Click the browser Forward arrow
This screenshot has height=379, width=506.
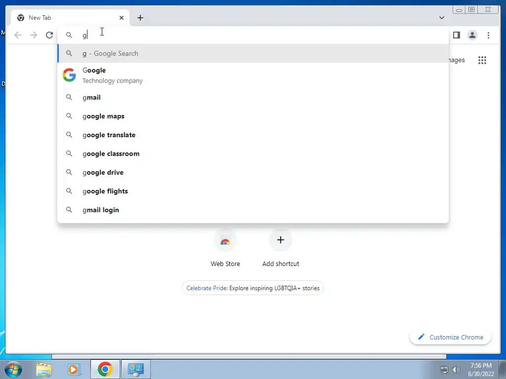coord(34,35)
